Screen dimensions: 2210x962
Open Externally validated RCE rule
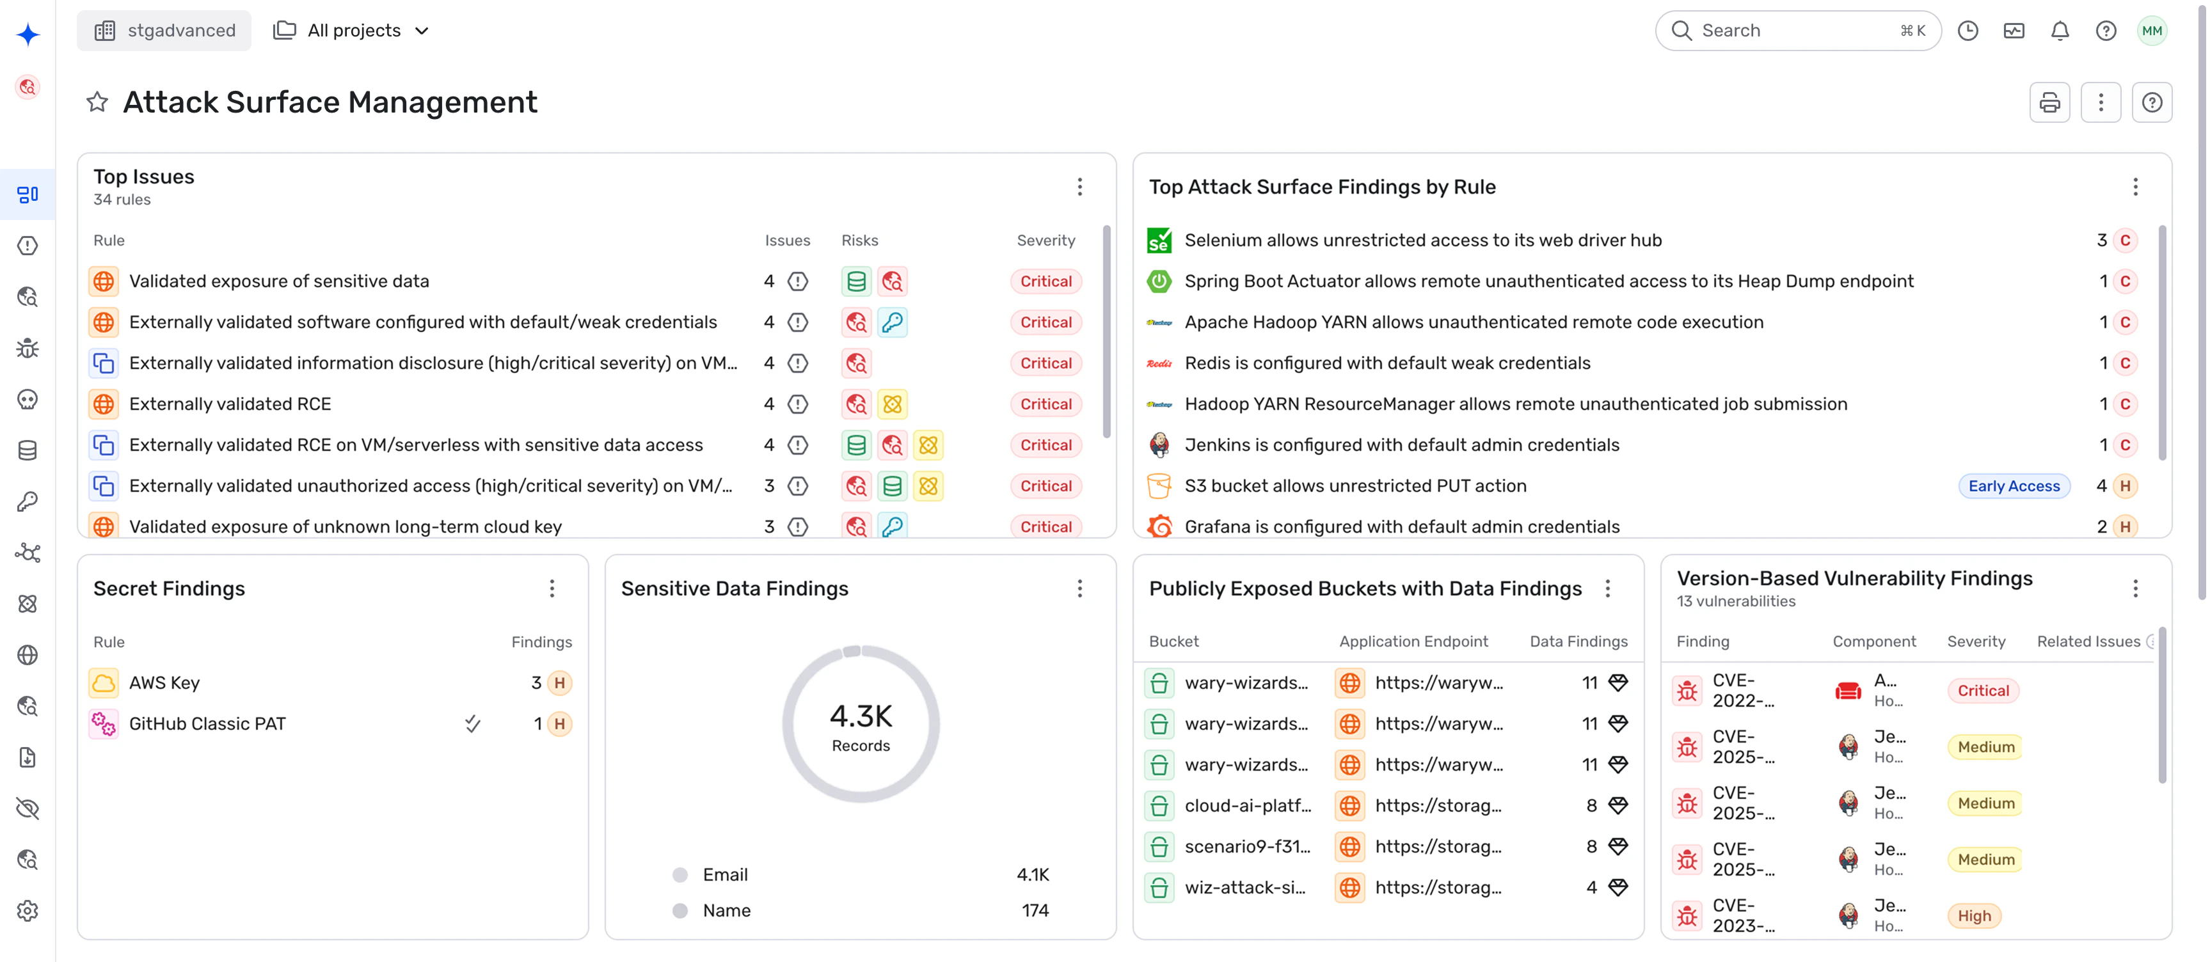[x=229, y=404]
